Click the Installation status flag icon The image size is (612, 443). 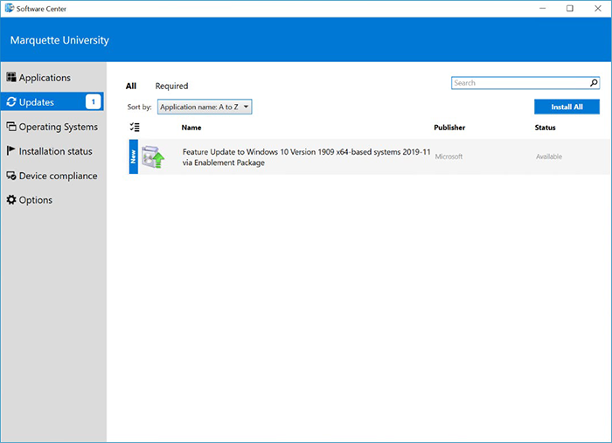(x=11, y=151)
